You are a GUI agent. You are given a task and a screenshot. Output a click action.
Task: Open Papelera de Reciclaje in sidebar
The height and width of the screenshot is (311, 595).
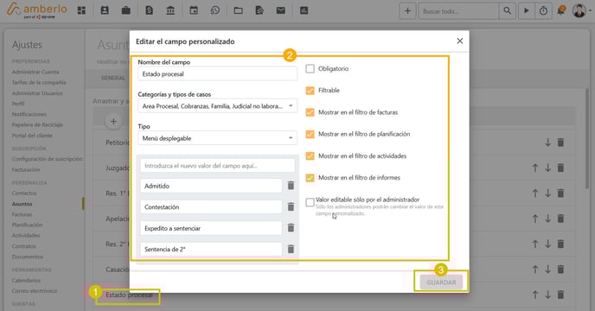click(x=37, y=124)
